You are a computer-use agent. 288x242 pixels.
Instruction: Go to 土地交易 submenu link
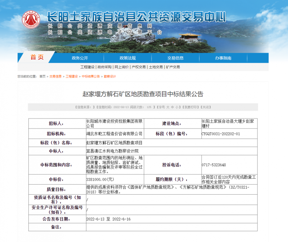point(156,67)
